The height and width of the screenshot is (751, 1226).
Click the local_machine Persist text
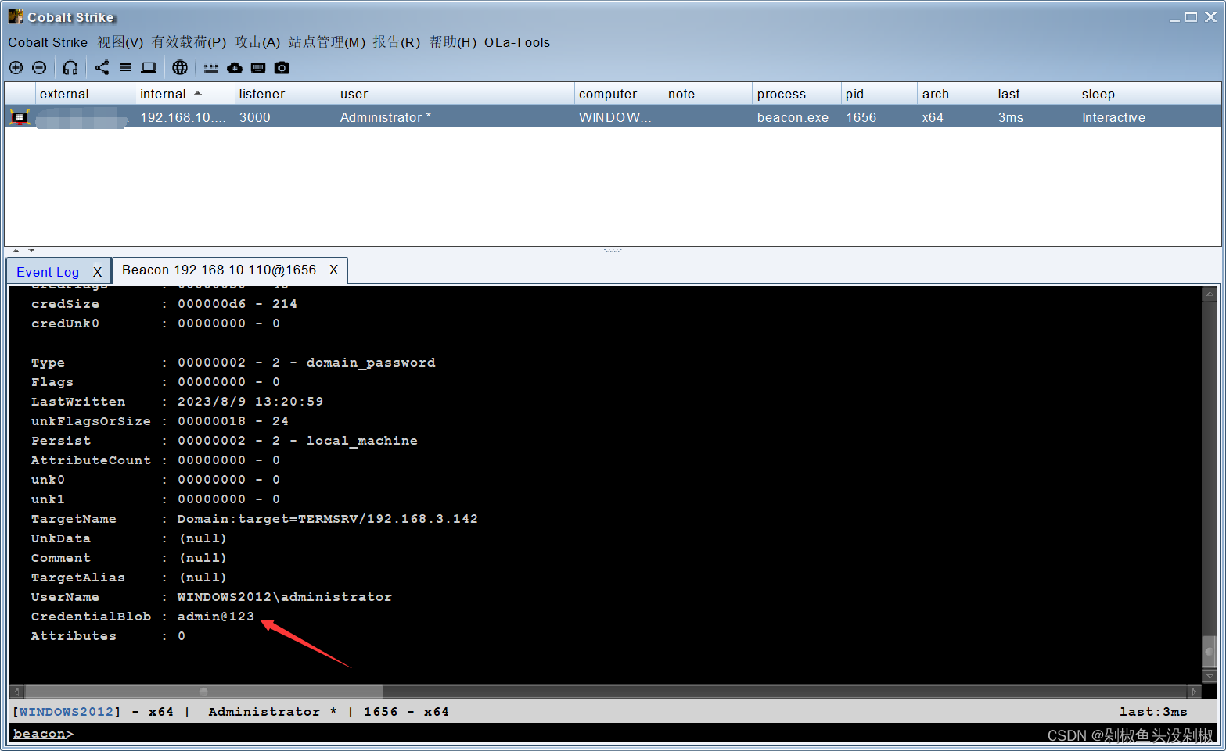(x=361, y=441)
